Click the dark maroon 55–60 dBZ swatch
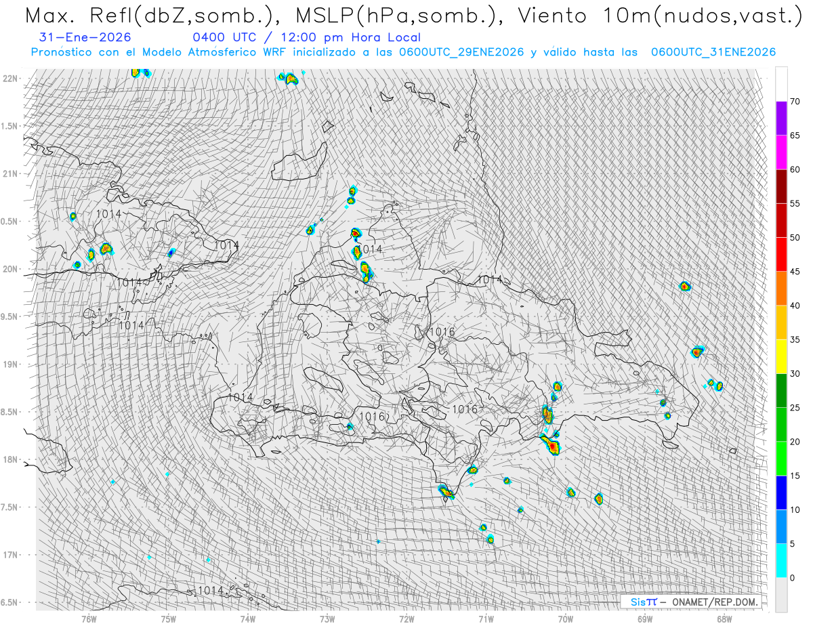 (781, 186)
